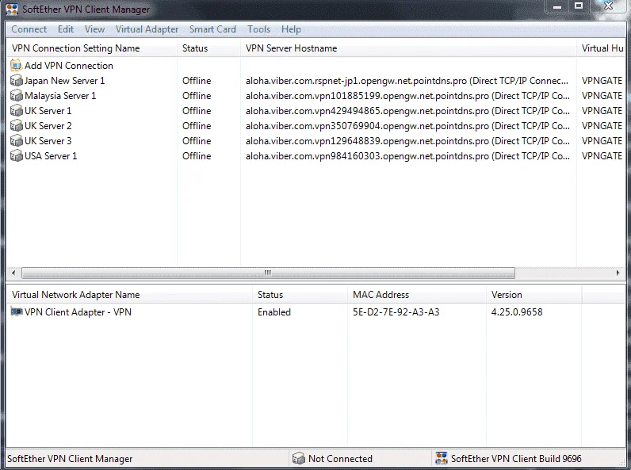Select the USA Server 1 icon

click(16, 155)
